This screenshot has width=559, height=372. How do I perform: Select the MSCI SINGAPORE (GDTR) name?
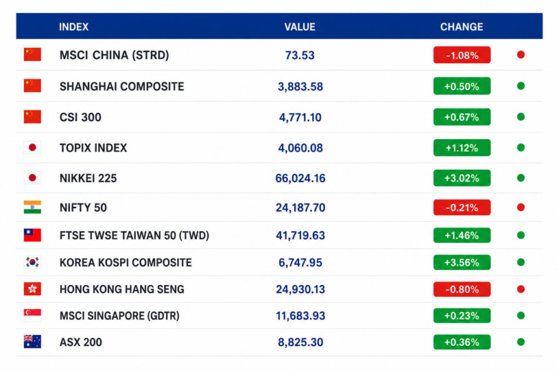point(120,316)
